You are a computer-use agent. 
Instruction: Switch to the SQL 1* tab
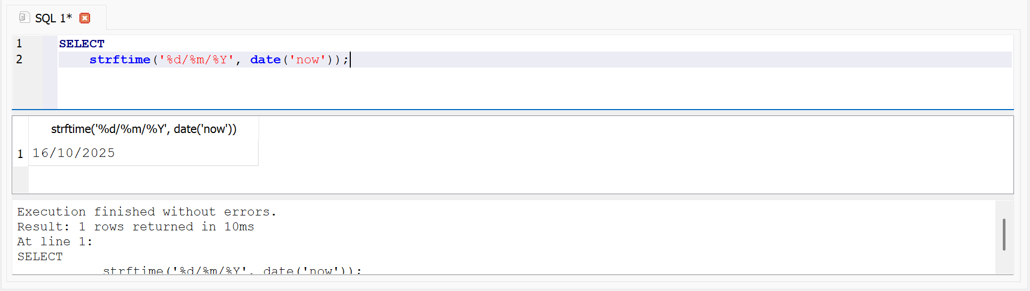53,18
